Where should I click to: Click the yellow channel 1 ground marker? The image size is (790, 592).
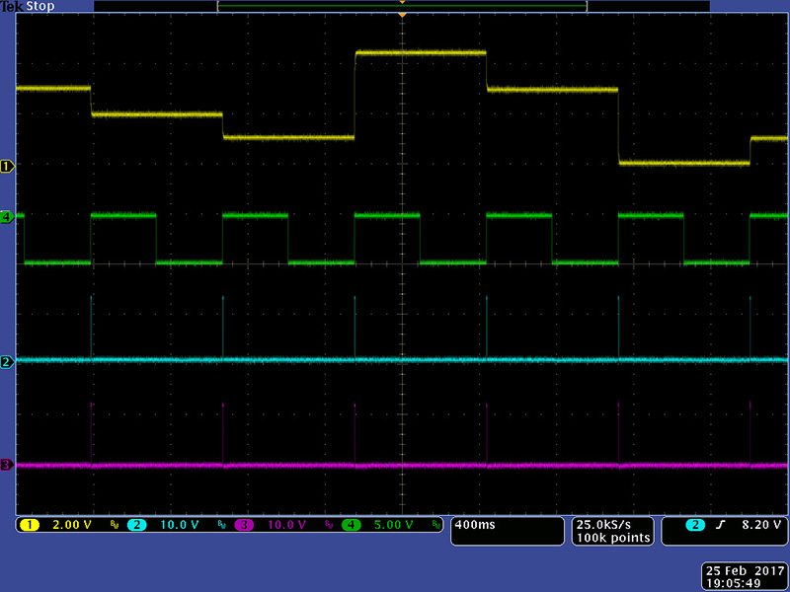pos(7,167)
